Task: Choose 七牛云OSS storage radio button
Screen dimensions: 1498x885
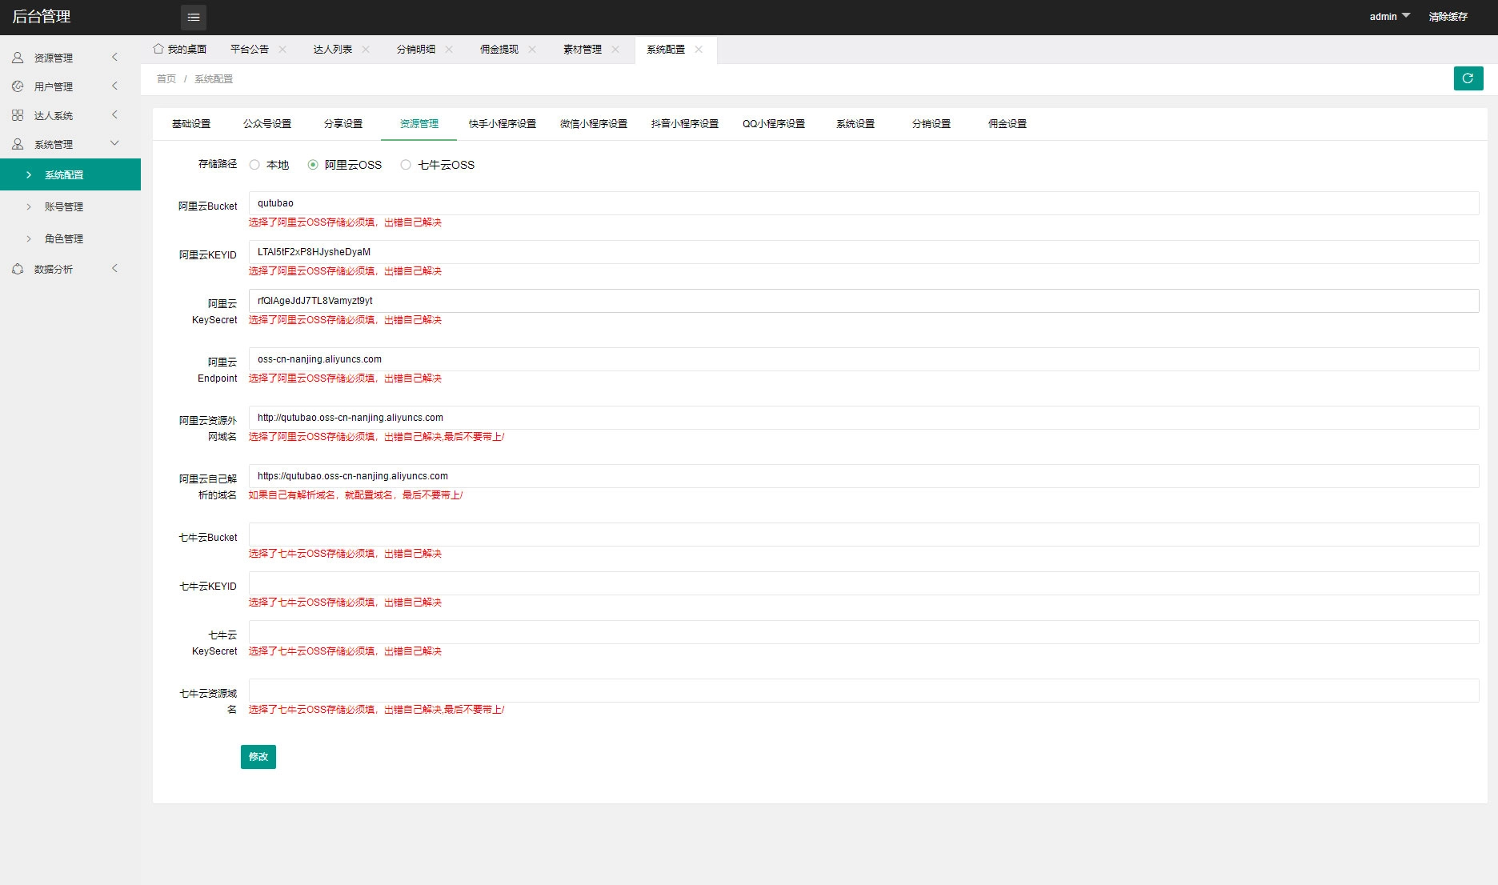Action: pos(406,165)
